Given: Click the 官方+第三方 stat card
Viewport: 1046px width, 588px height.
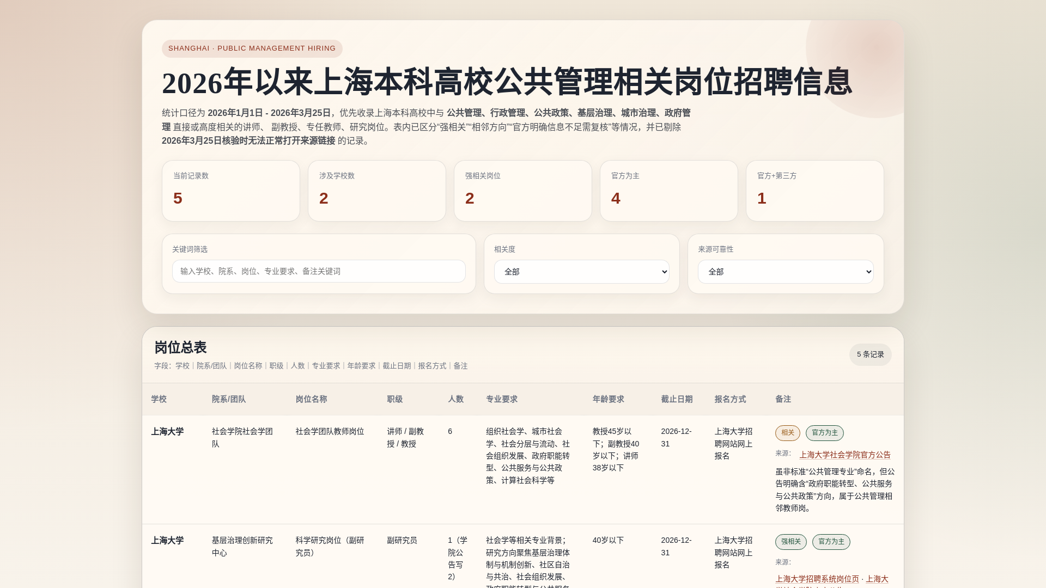Looking at the screenshot, I should pos(815,191).
